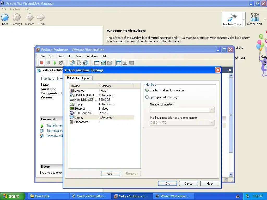Switch to Oracle VM VirtualBox taskbar button

(x=90, y=196)
